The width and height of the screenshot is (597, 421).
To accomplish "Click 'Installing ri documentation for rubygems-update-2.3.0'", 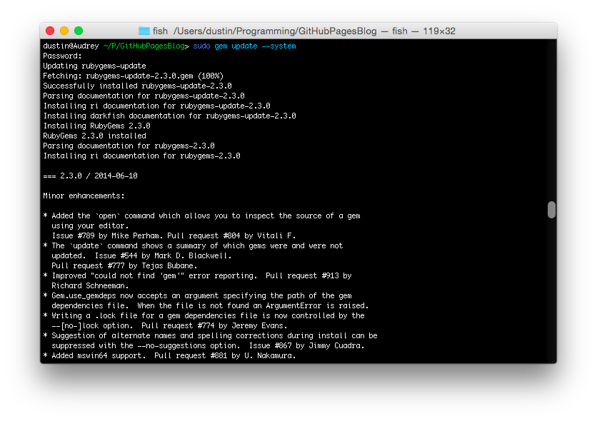I will 157,106.
